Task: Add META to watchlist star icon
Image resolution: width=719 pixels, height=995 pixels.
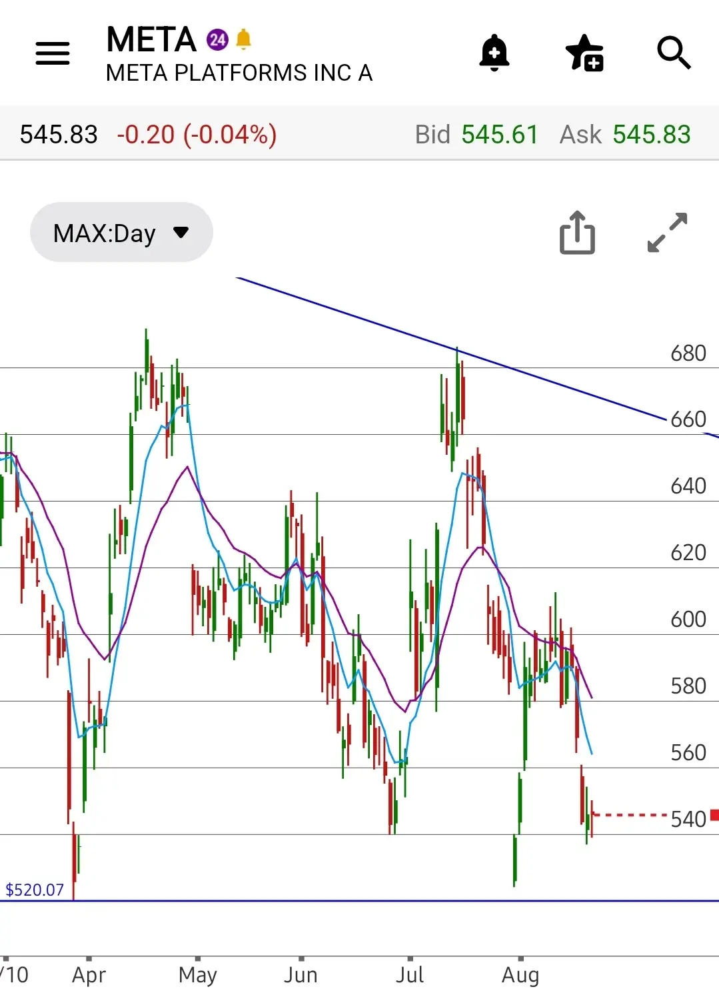Action: point(584,53)
